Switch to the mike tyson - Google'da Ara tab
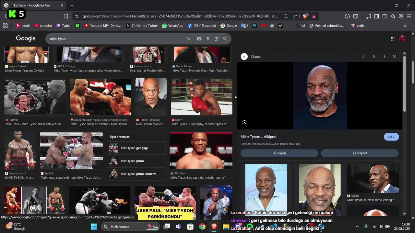The height and width of the screenshot is (233, 415). pos(34,6)
